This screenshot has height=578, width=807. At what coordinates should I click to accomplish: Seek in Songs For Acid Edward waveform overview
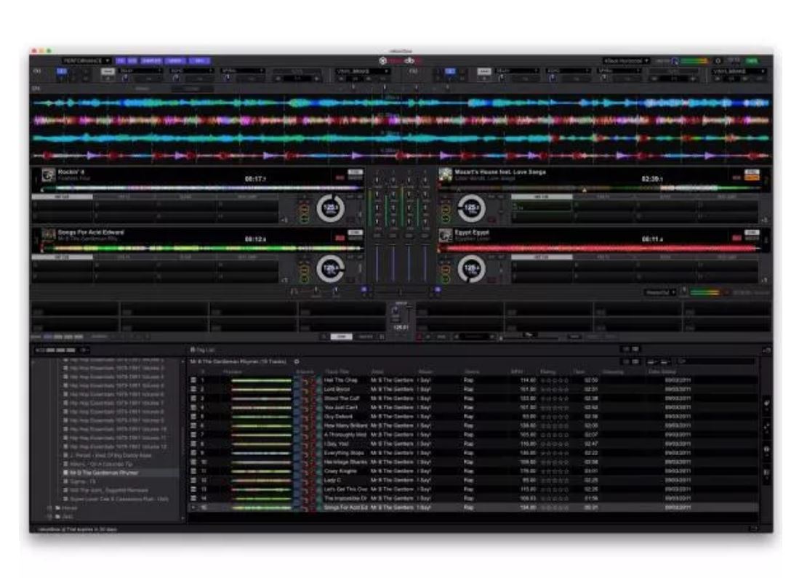click(202, 249)
